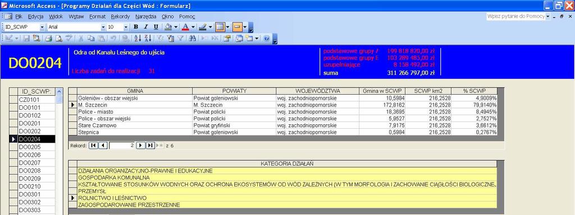
Task: Toggle Bold formatting
Action: (136, 27)
